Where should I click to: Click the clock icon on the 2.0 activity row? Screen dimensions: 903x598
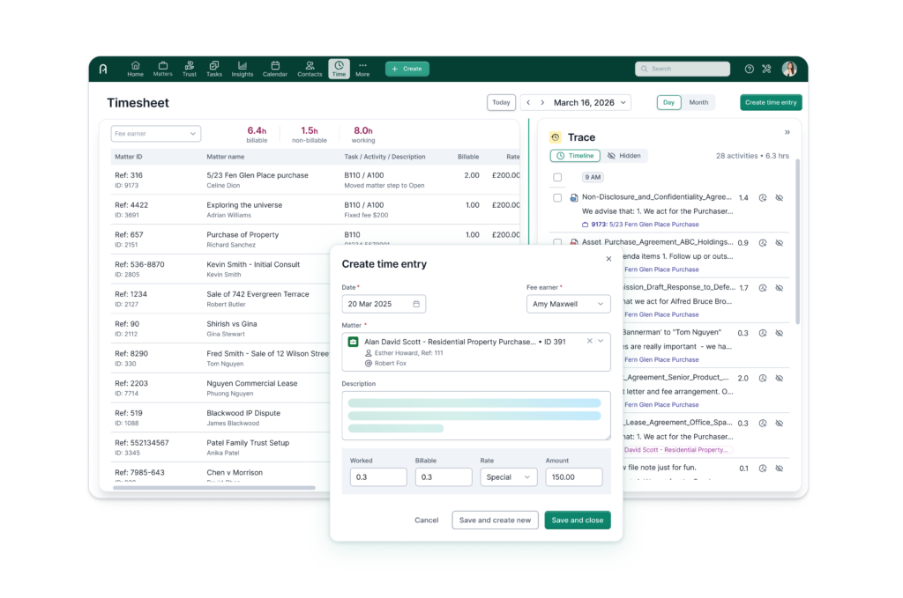pyautogui.click(x=763, y=379)
